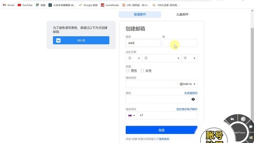The image size is (254, 143).
Task: Click the round icon at top of radial overlay
Action: click(243, 119)
